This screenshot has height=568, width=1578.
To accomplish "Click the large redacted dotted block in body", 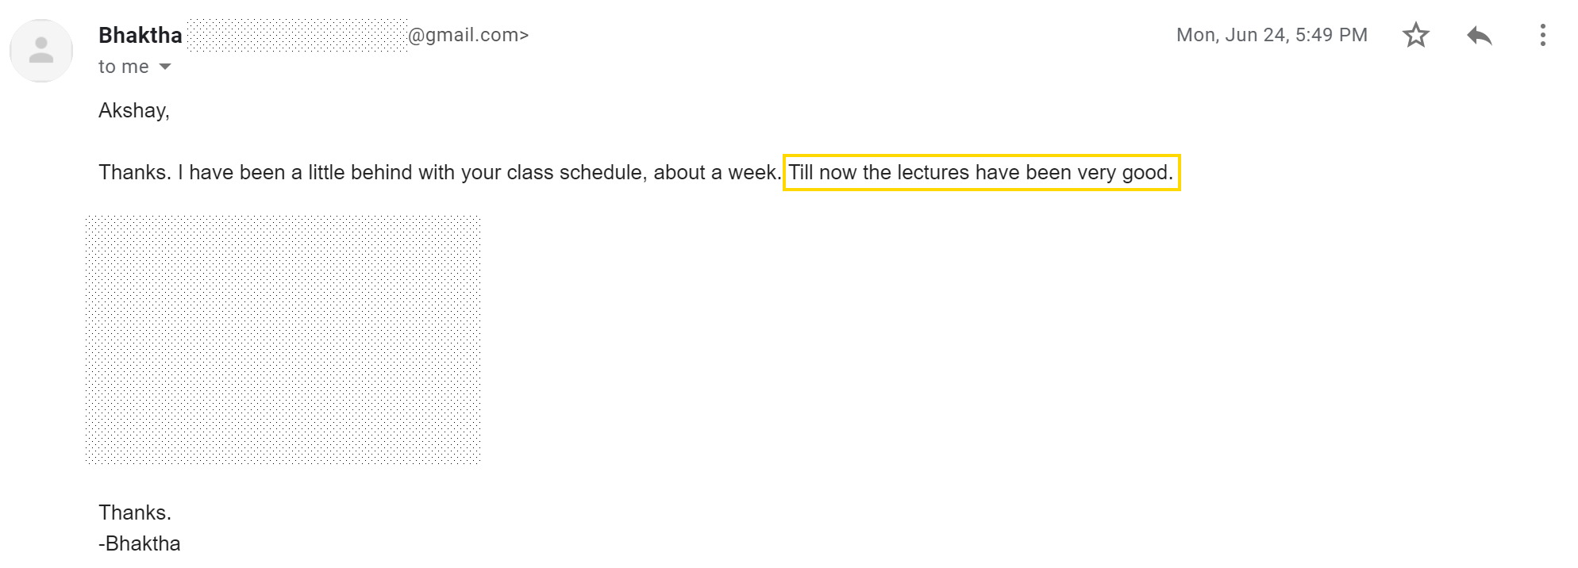I will pos(283,340).
